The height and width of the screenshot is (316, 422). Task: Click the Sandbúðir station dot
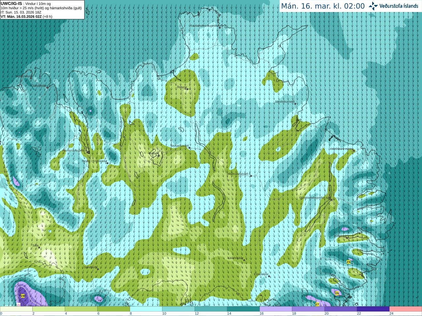pyautogui.click(x=98, y=269)
